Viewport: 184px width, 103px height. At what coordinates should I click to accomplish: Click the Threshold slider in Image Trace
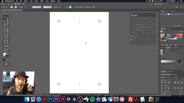pyautogui.click(x=143, y=32)
